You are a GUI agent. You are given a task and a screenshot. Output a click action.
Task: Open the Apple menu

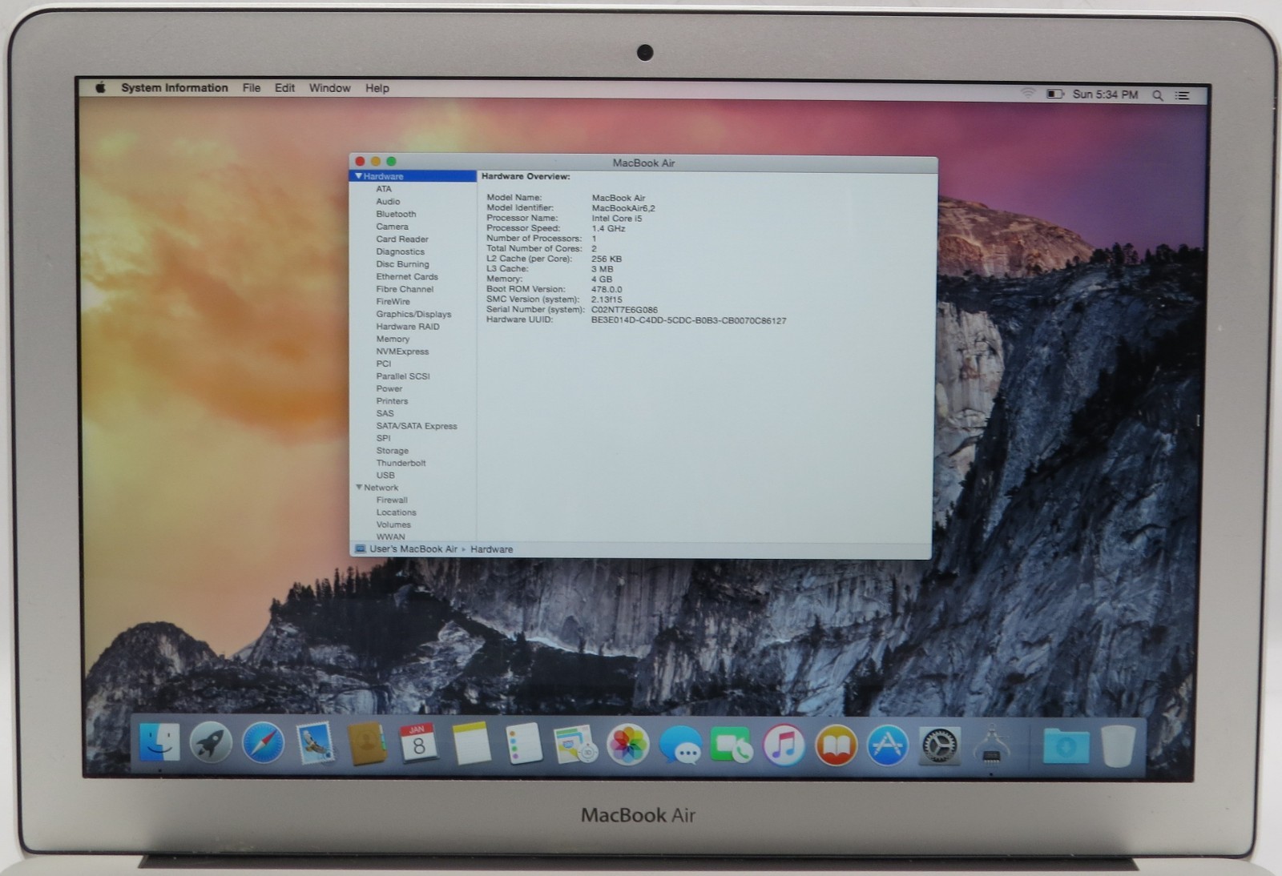click(100, 88)
